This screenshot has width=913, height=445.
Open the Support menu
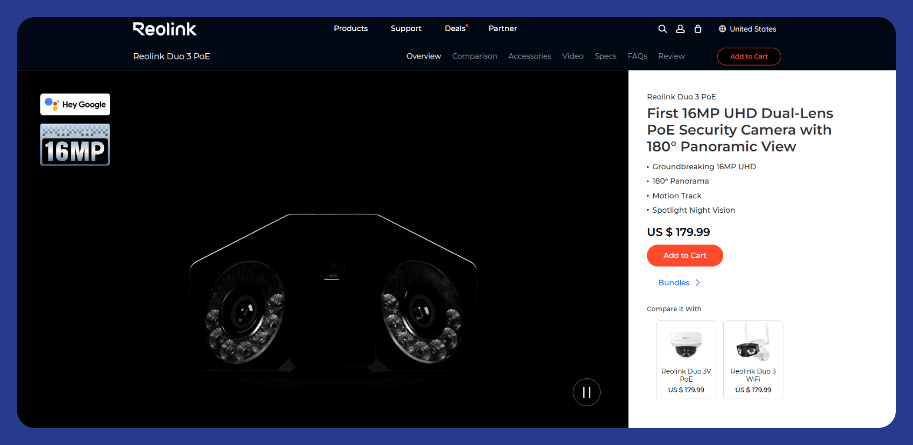click(x=406, y=28)
